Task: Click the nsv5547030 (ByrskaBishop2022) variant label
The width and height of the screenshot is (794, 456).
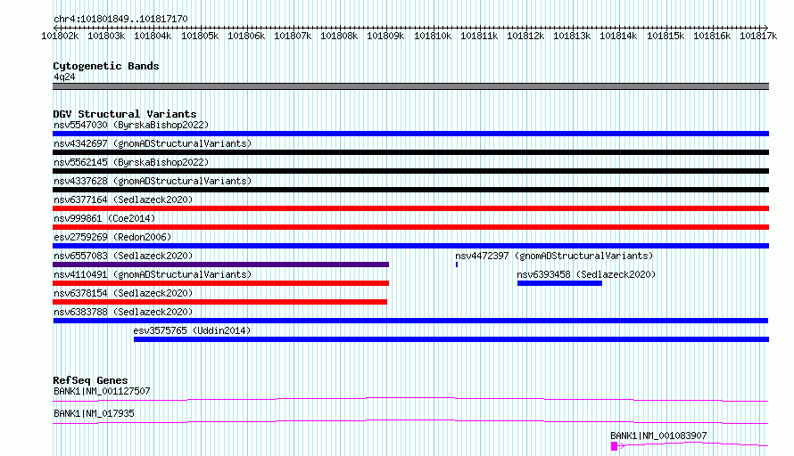Action: [x=131, y=125]
